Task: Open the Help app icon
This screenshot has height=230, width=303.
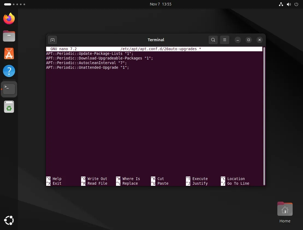Action: pos(9,71)
